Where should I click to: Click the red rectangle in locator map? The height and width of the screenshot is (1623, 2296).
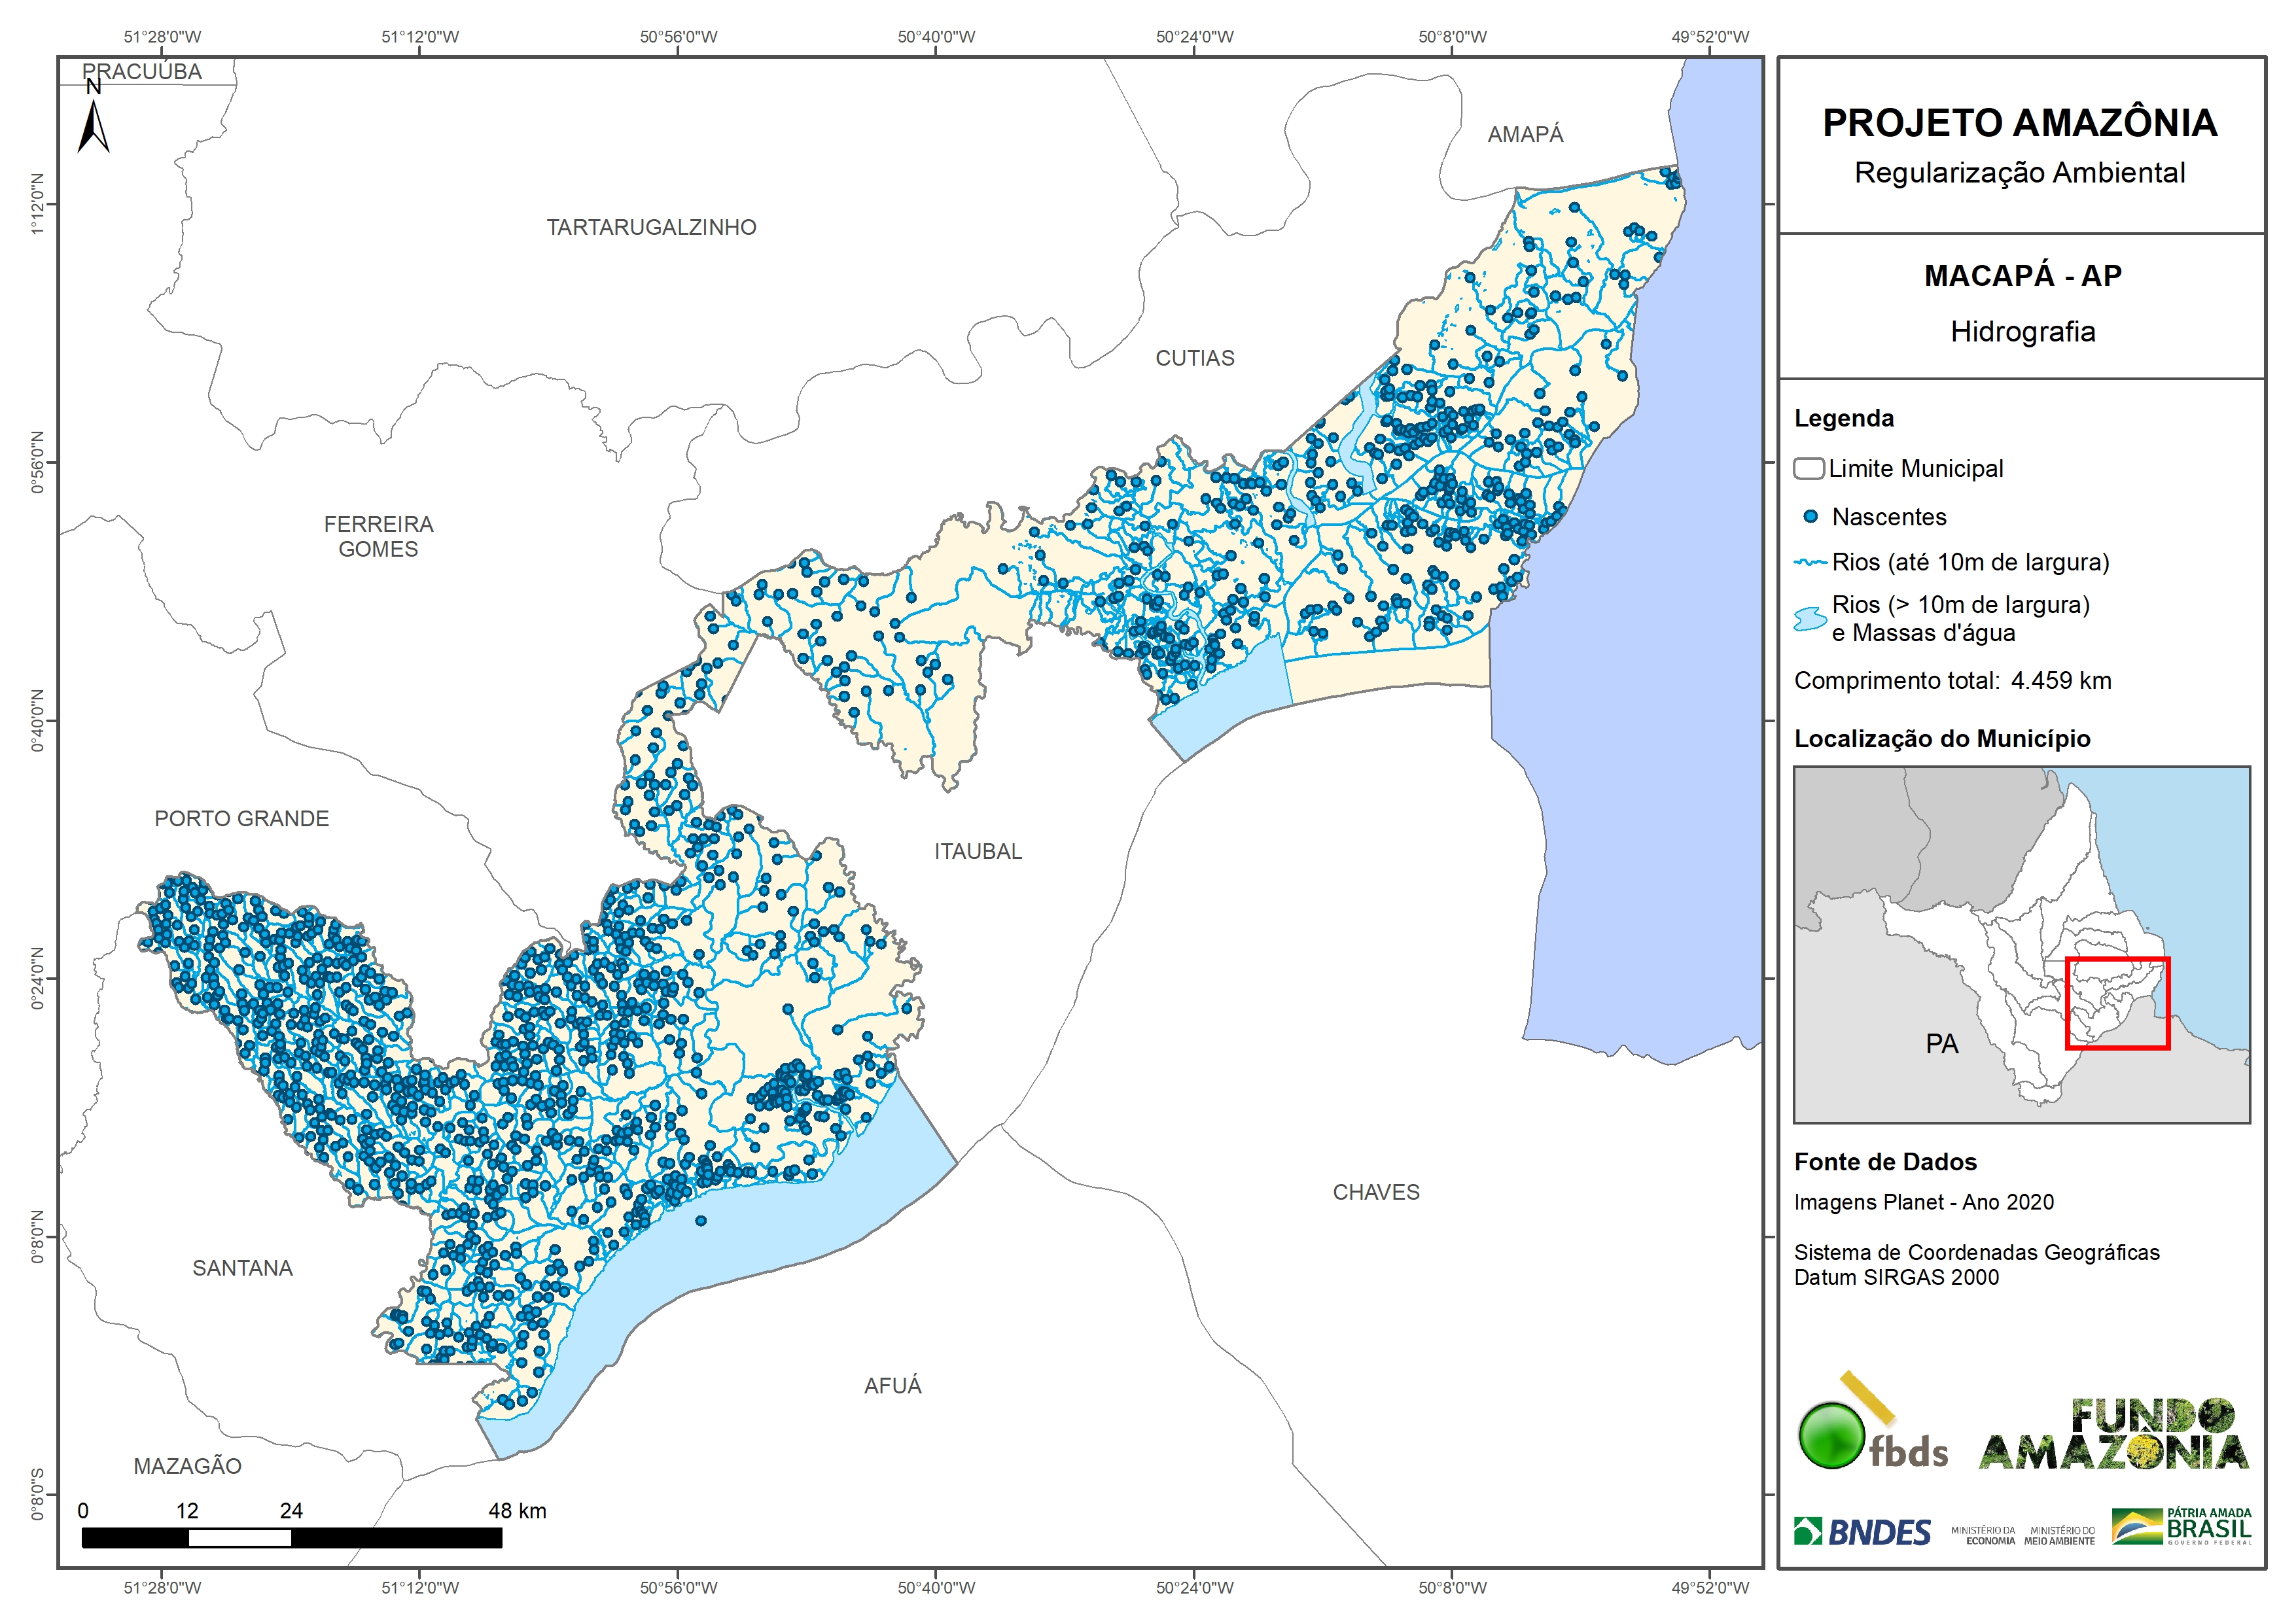point(2117,1004)
